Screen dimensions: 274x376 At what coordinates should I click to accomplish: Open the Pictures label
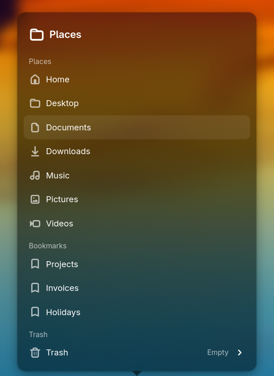(x=62, y=199)
